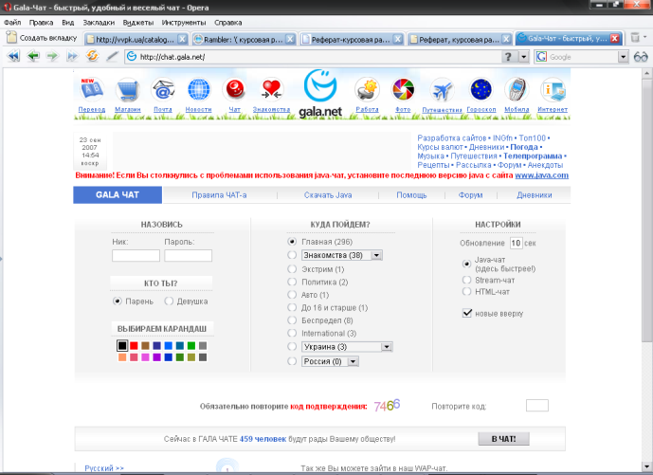
Task: Click the Повторите код input box
Action: [x=536, y=406]
